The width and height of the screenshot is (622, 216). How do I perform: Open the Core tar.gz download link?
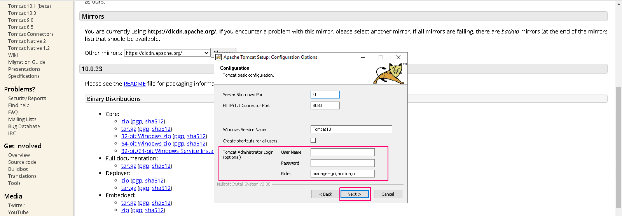click(129, 129)
